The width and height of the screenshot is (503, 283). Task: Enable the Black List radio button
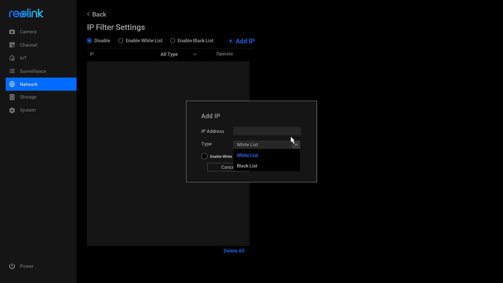(x=172, y=40)
